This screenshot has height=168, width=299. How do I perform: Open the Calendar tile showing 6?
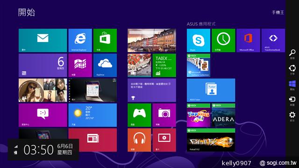[43, 65]
